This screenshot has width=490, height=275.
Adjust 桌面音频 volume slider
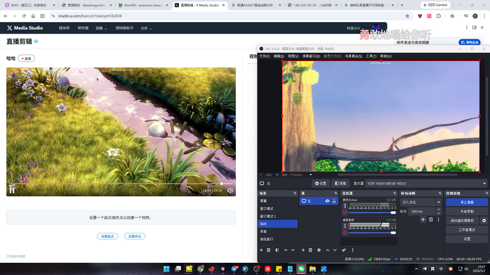pos(372,233)
